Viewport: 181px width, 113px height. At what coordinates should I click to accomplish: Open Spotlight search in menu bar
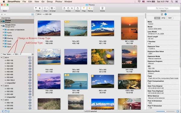(172, 2)
